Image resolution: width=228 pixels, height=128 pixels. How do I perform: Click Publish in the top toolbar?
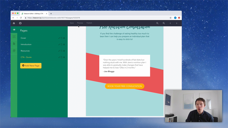pos(89,23)
